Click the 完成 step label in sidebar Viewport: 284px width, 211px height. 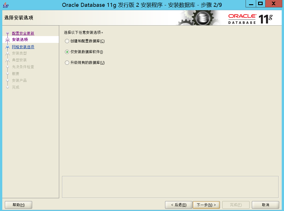pyautogui.click(x=16, y=87)
